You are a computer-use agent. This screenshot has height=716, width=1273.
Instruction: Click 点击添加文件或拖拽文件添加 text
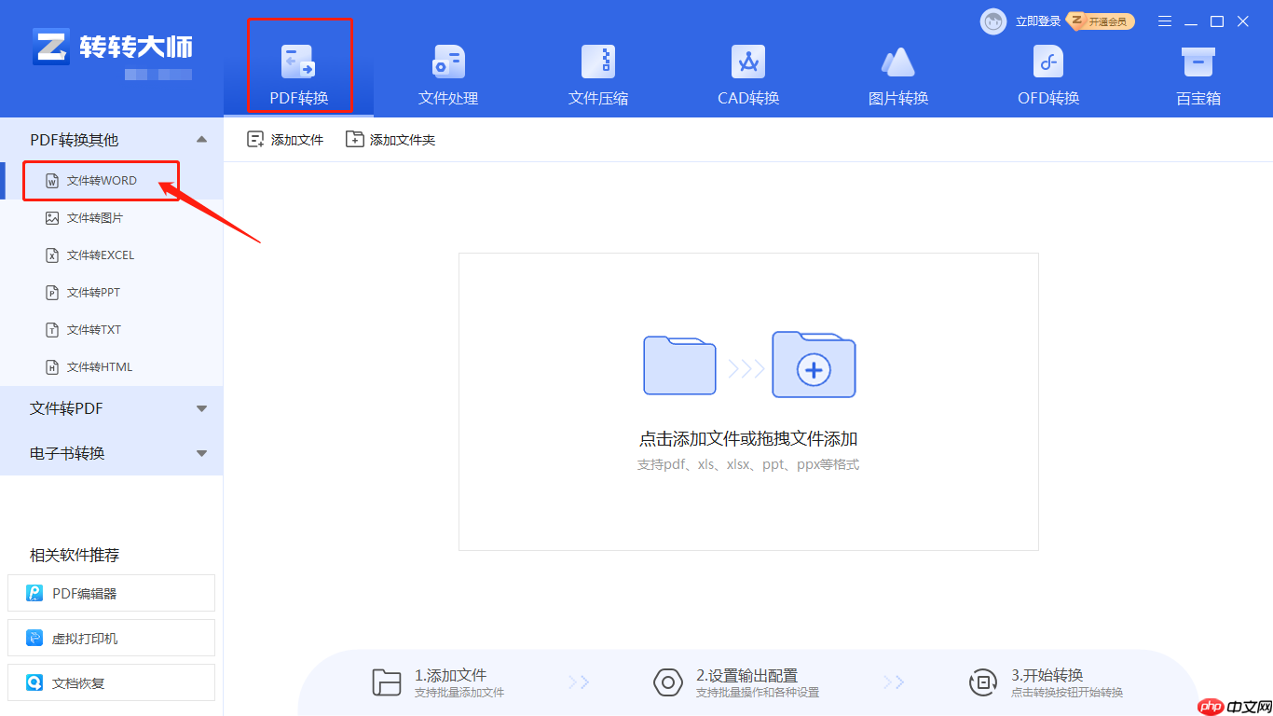coord(748,439)
